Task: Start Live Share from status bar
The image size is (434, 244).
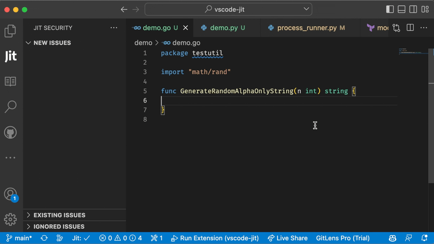Action: pos(288,238)
